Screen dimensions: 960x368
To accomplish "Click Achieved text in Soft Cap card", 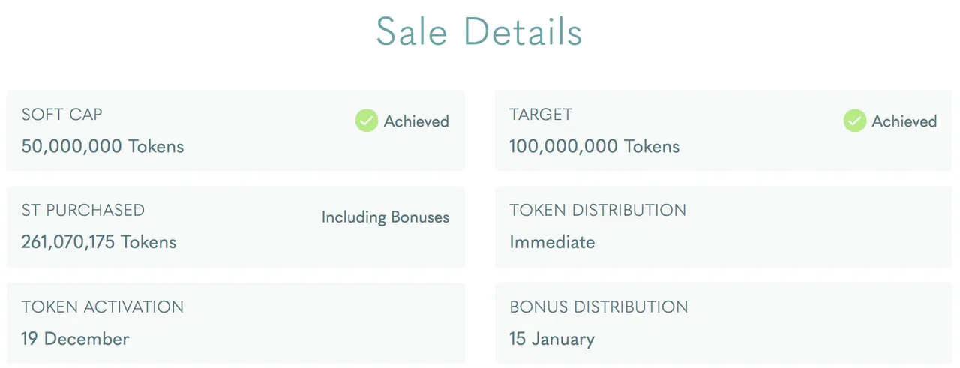I will 416,121.
